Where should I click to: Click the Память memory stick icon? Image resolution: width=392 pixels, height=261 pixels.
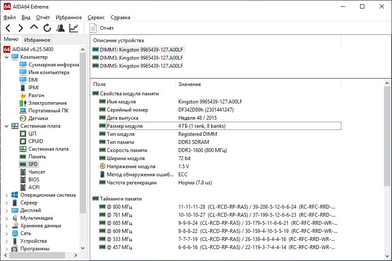tap(23, 157)
